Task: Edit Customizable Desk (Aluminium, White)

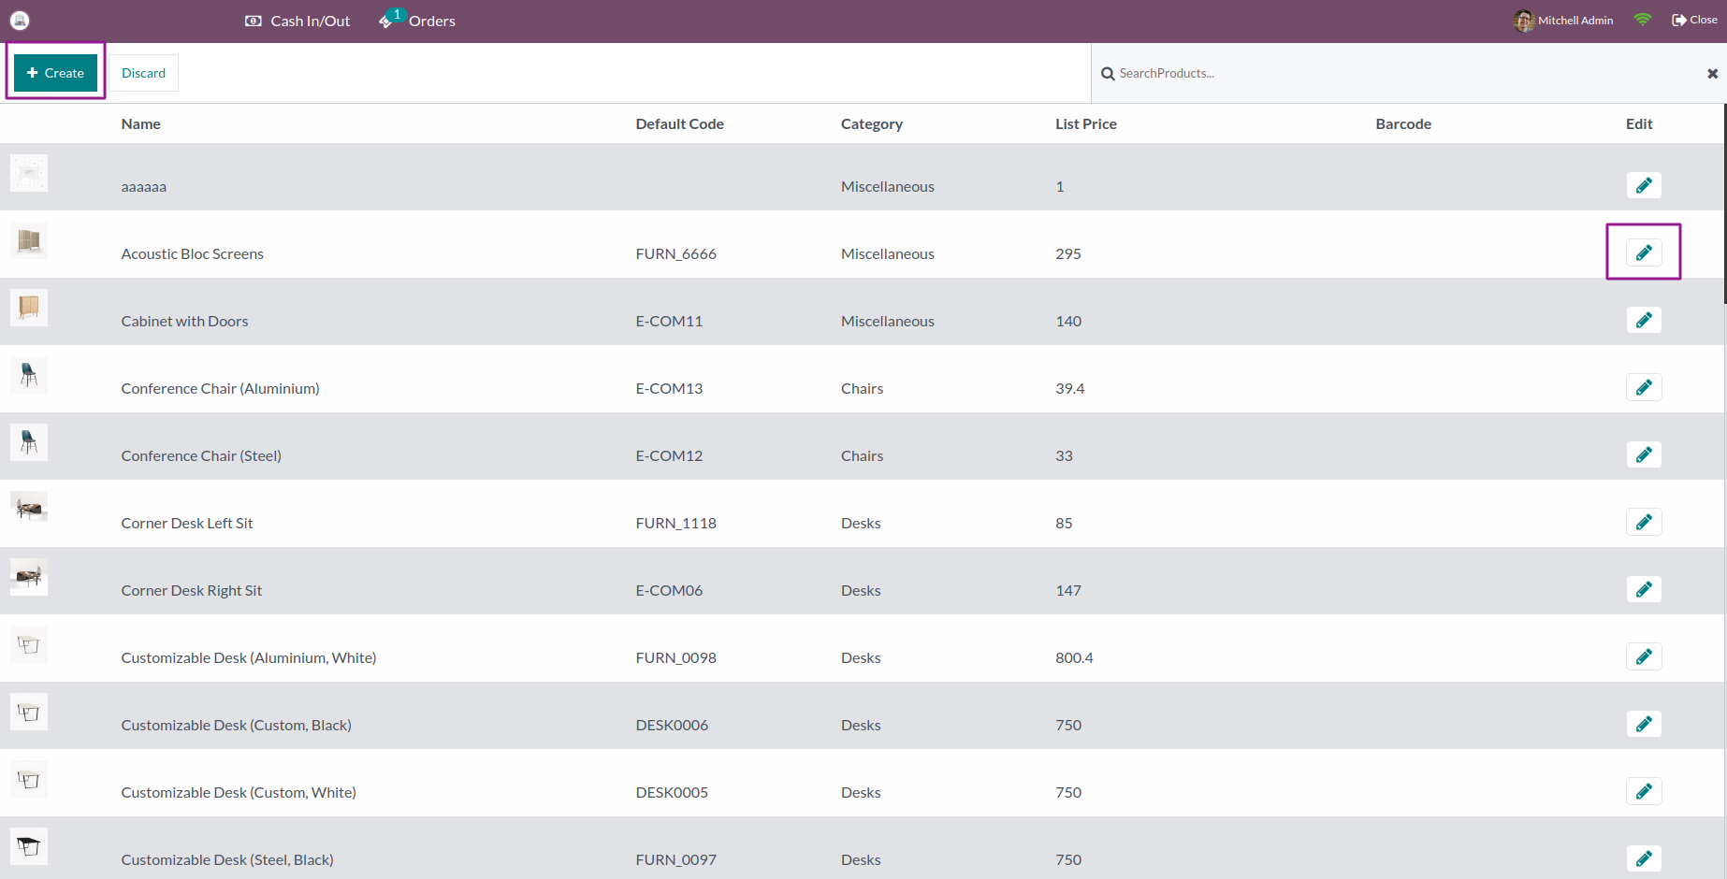Action: 1644,656
